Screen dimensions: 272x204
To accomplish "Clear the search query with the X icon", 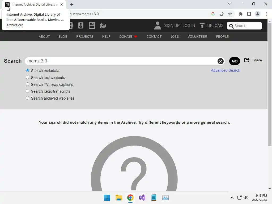I will tap(220, 61).
